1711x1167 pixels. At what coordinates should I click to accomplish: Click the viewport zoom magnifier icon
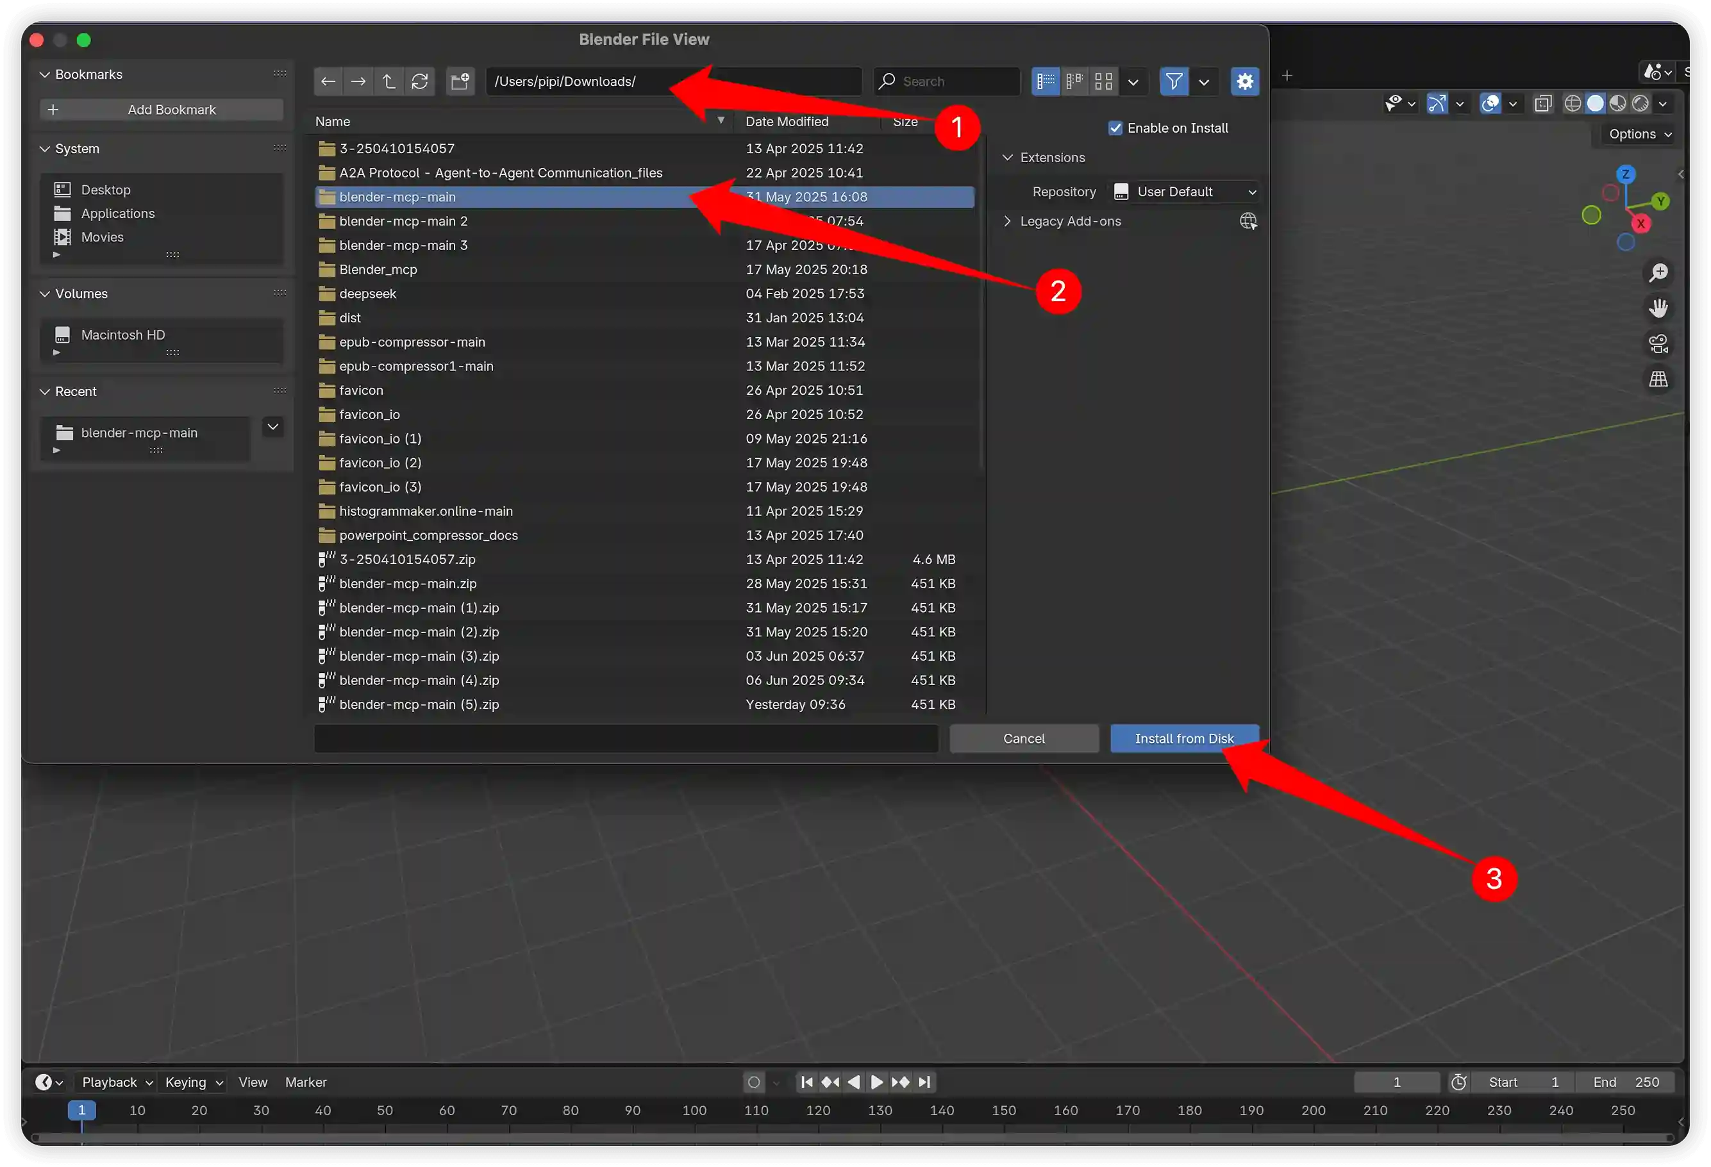point(1658,273)
